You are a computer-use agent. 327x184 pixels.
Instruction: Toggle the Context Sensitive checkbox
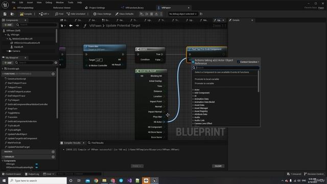[x=239, y=62]
